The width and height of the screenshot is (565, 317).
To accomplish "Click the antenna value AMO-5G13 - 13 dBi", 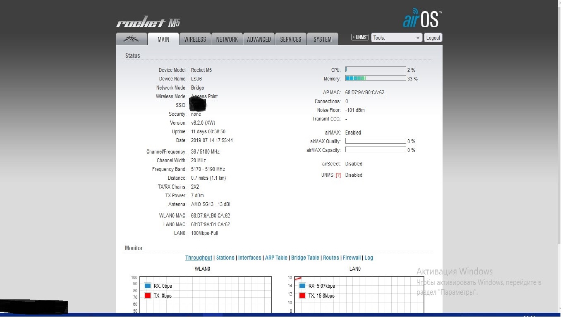I will (211, 204).
